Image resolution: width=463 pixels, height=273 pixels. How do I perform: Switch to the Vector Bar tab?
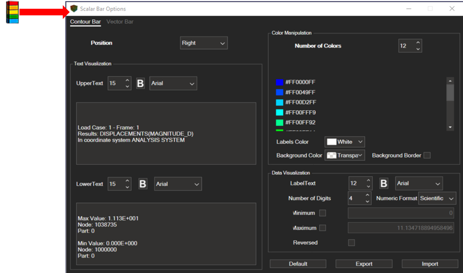pos(120,22)
